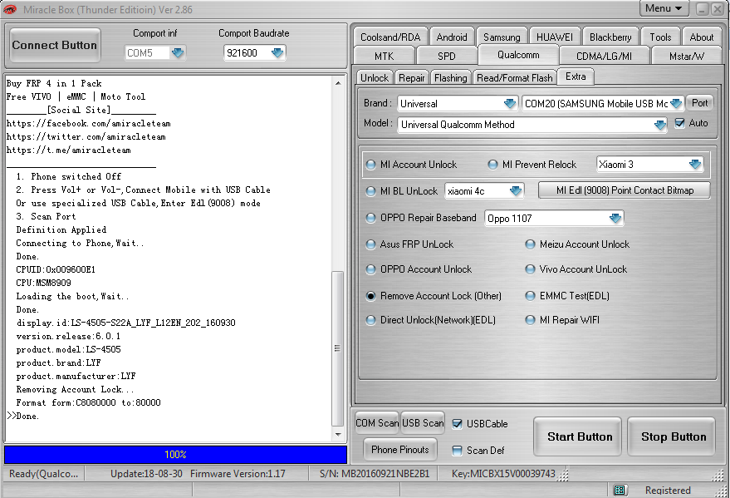Click the log panel scrollbar thumb
Image resolution: width=730 pixels, height=498 pixels.
[x=337, y=348]
